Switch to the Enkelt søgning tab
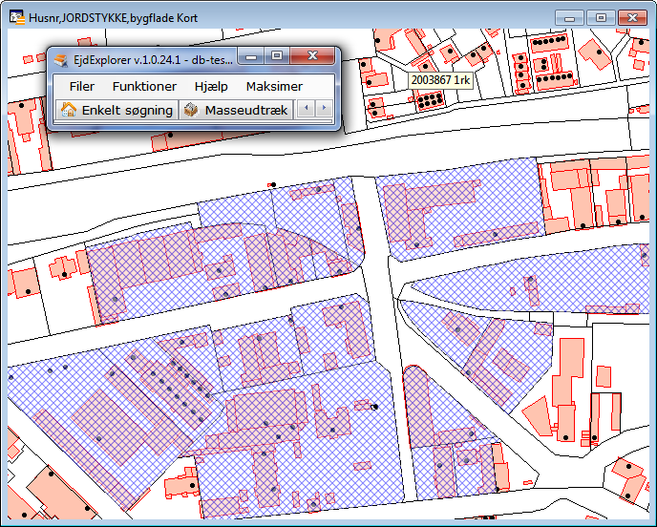Image resolution: width=657 pixels, height=527 pixels. coord(117,110)
